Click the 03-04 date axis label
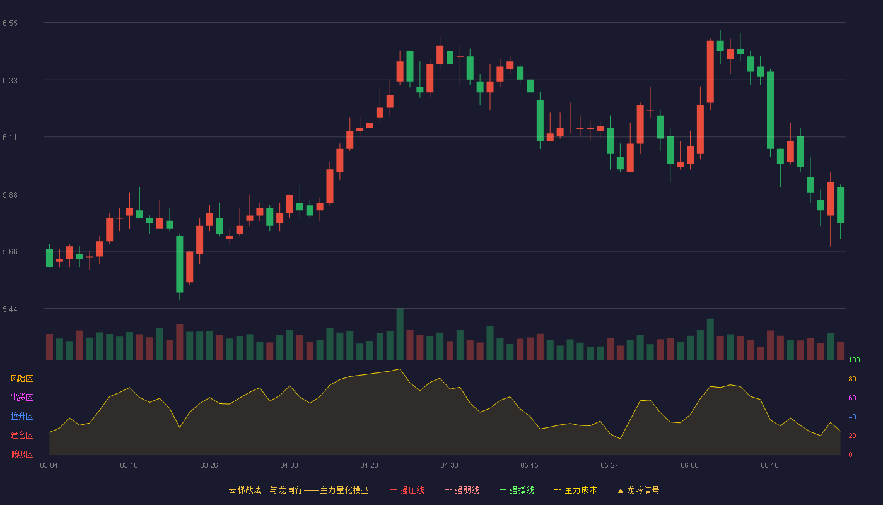 [x=49, y=465]
